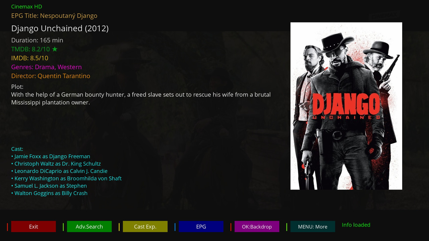Select the Genres: Drama, Western line
The image size is (429, 241).
point(47,67)
